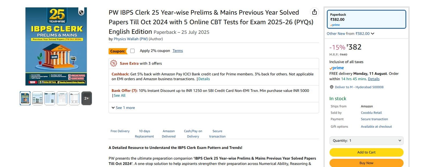Image resolution: width=429 pixels, height=167 pixels.
Task: Expand the 'See 1 more' offers
Action: point(123,108)
